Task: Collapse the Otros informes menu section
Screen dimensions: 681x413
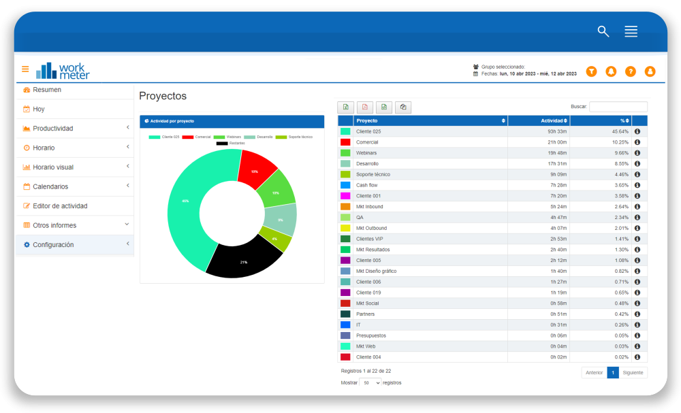Action: tap(75, 225)
